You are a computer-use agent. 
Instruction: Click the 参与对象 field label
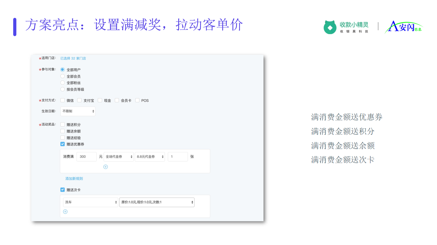click(48, 70)
